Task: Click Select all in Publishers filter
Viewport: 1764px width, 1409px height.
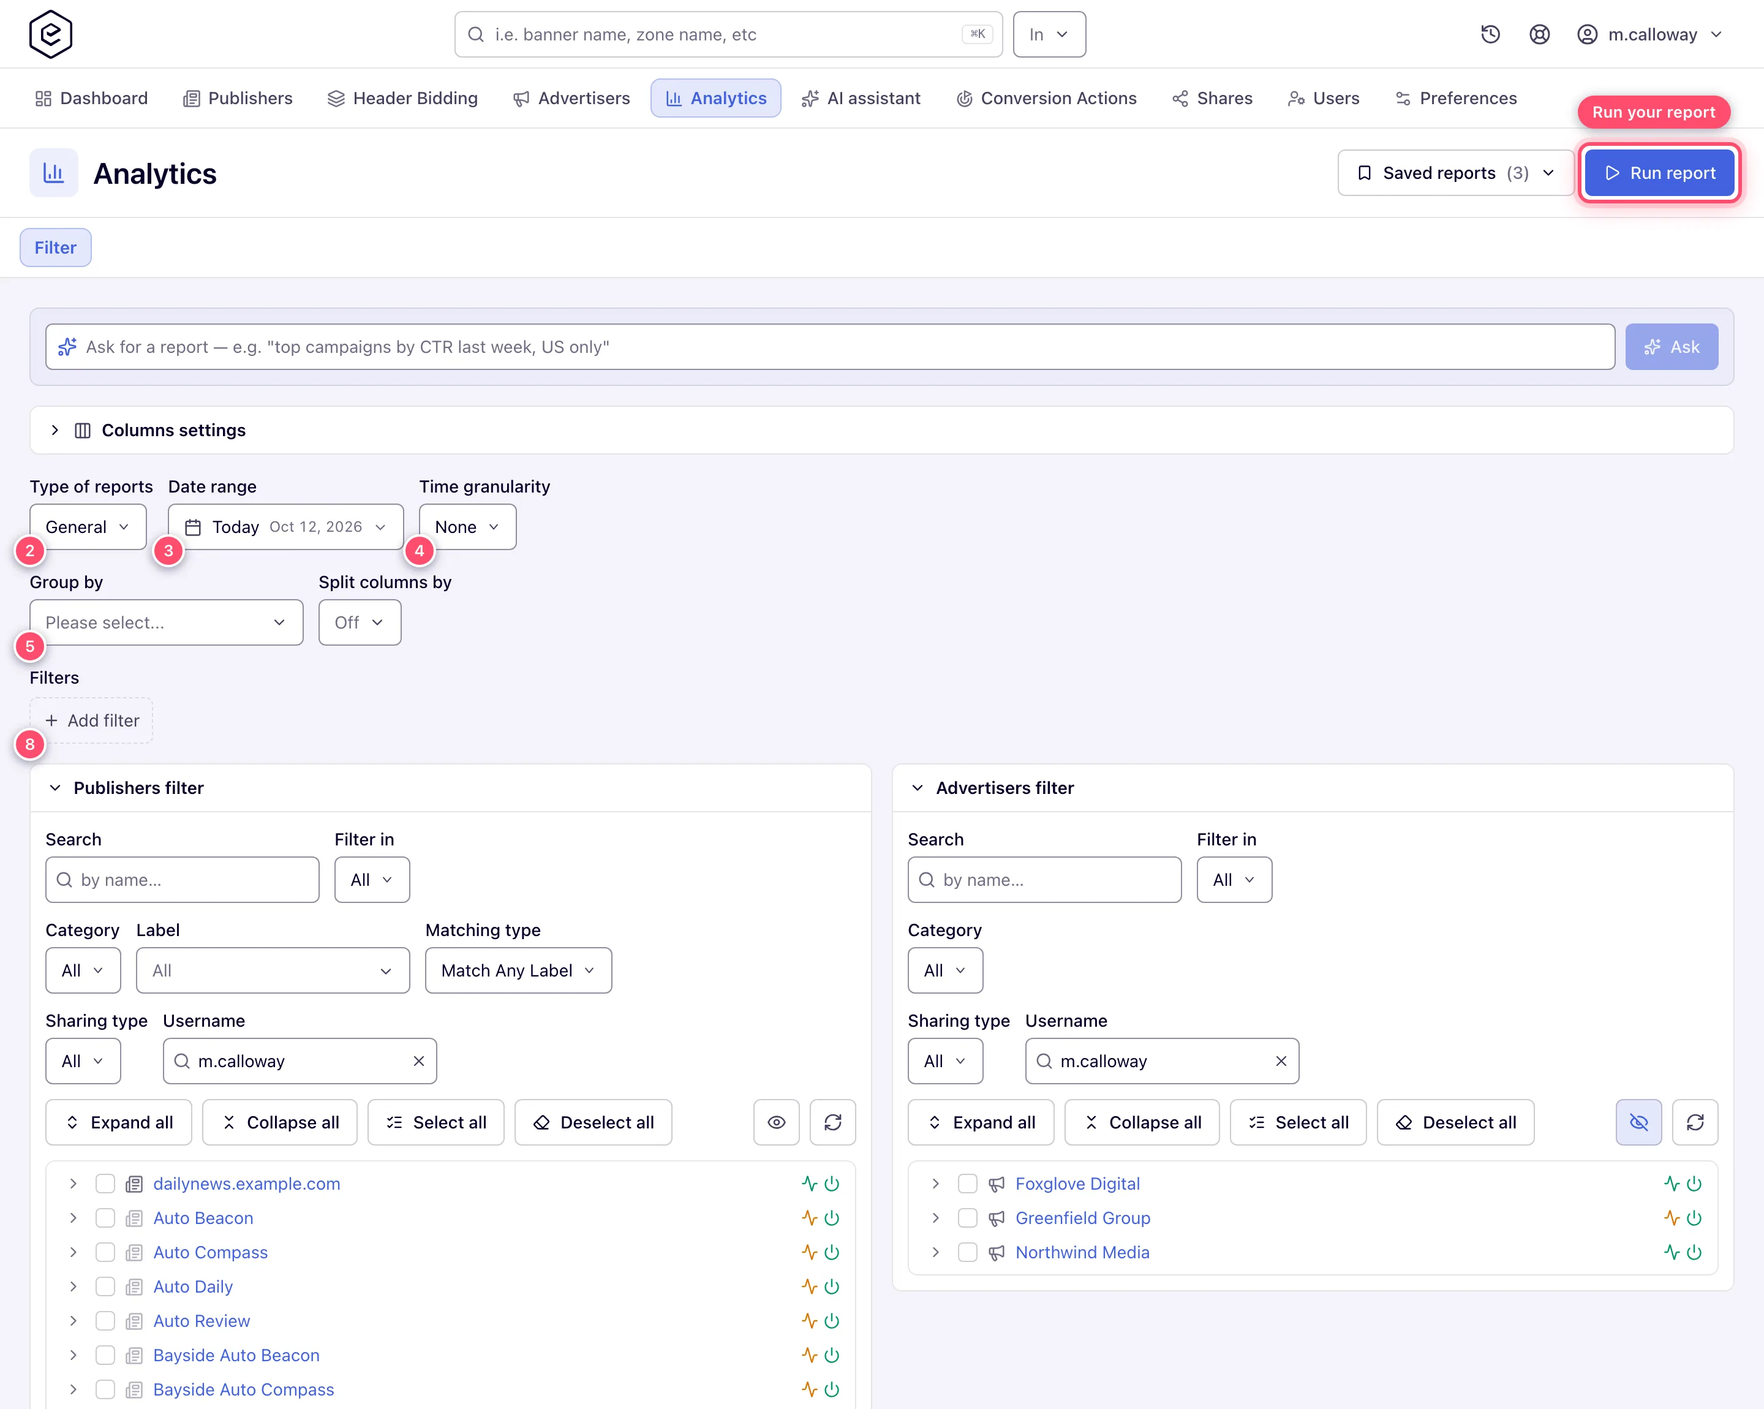Action: click(x=436, y=1123)
